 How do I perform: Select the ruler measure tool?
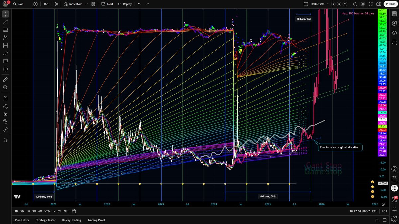pos(5,80)
